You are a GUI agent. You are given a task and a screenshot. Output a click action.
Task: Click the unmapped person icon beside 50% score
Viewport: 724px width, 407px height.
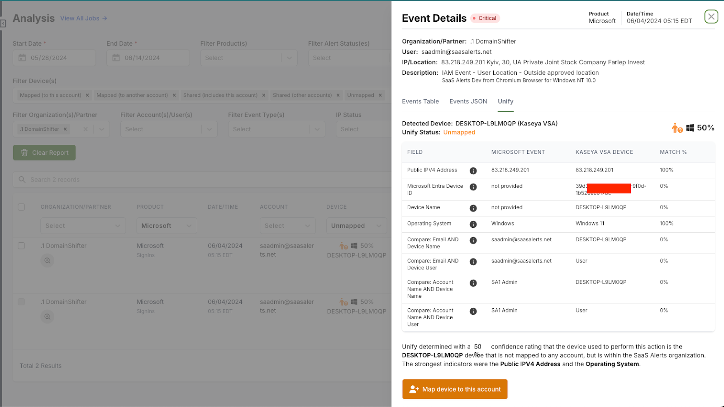[677, 128]
